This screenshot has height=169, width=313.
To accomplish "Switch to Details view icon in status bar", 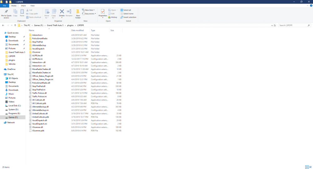I will 307,167.
